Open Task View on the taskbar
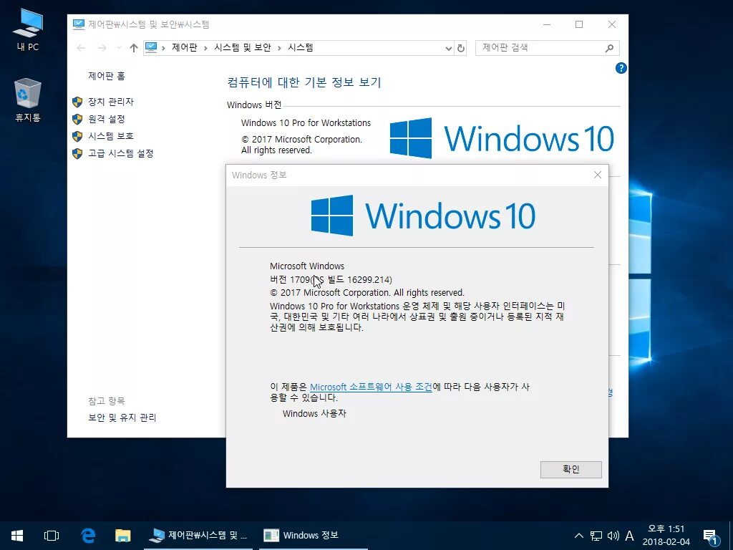733x550 pixels. point(52,536)
